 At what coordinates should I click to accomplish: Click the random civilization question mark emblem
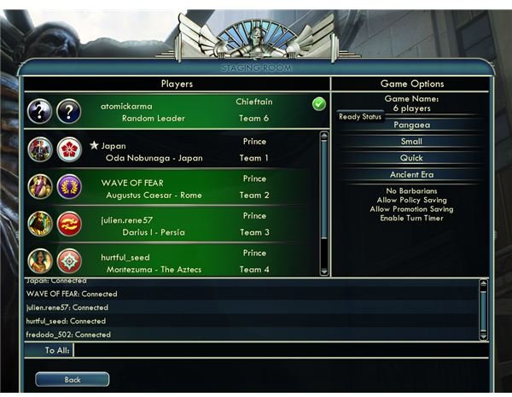pyautogui.click(x=69, y=112)
